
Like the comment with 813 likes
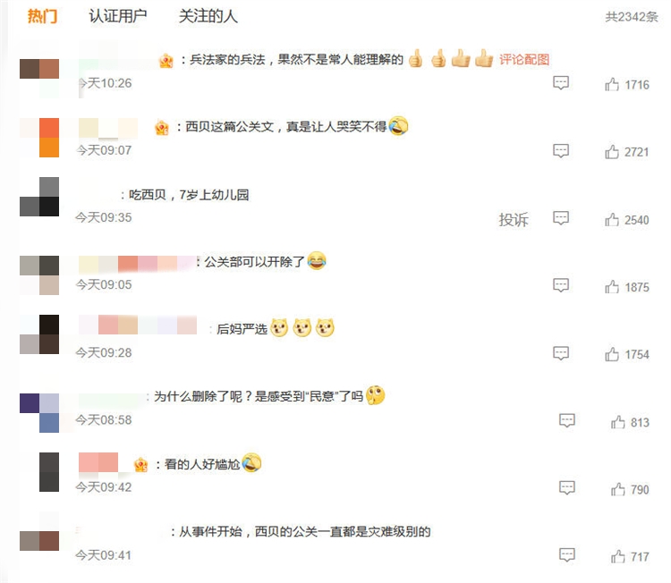(618, 422)
